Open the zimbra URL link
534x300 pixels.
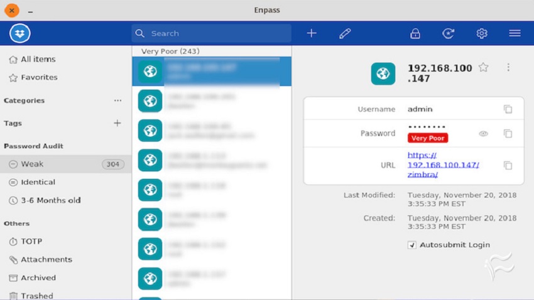pyautogui.click(x=443, y=165)
